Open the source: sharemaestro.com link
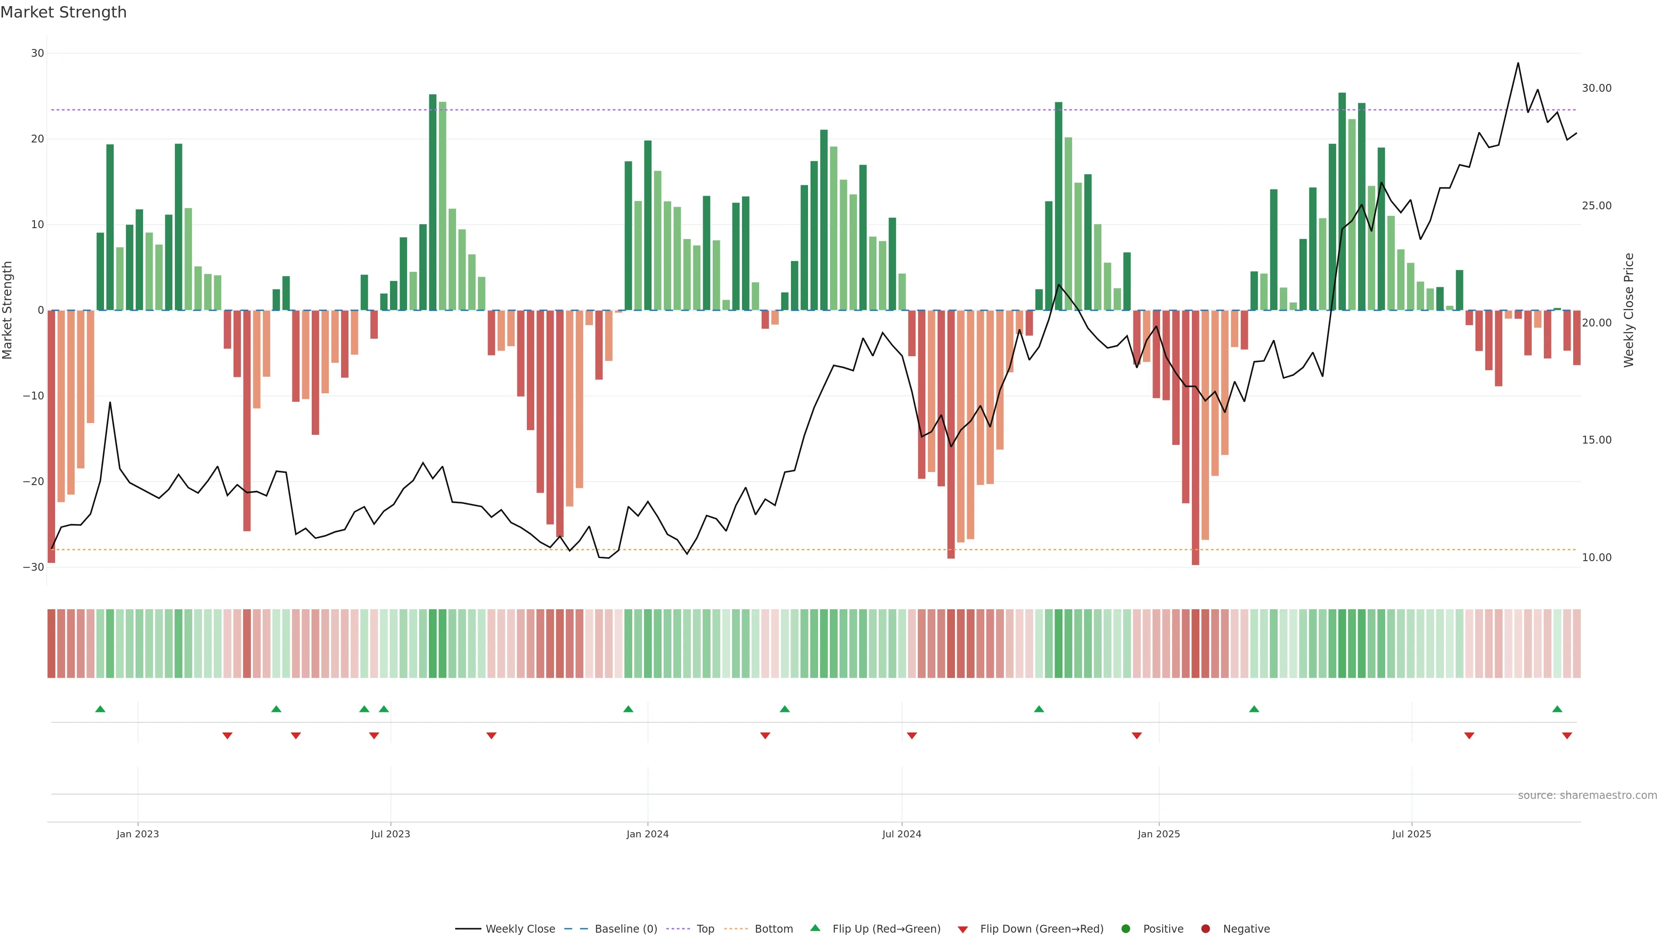 pos(1587,795)
